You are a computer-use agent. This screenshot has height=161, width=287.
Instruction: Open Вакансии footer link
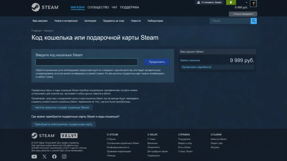(x=152, y=143)
